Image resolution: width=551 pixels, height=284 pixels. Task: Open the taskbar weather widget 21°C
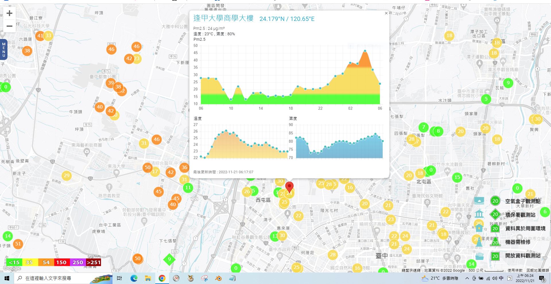(x=440, y=278)
